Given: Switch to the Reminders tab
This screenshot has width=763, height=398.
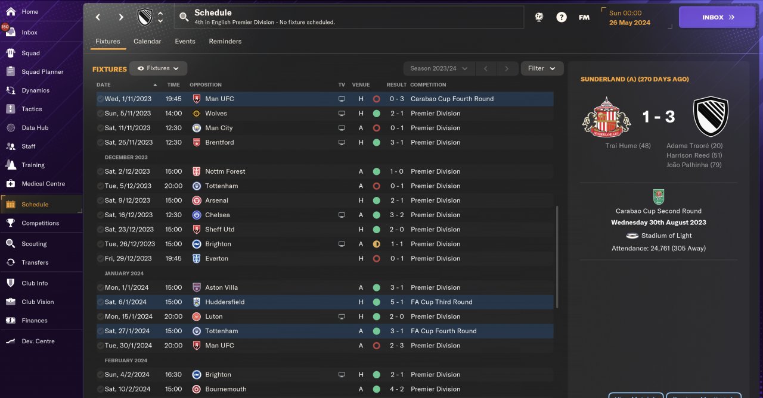Looking at the screenshot, I should [225, 42].
